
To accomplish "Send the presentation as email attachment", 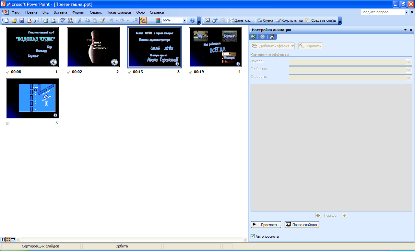I will tap(37, 20).
